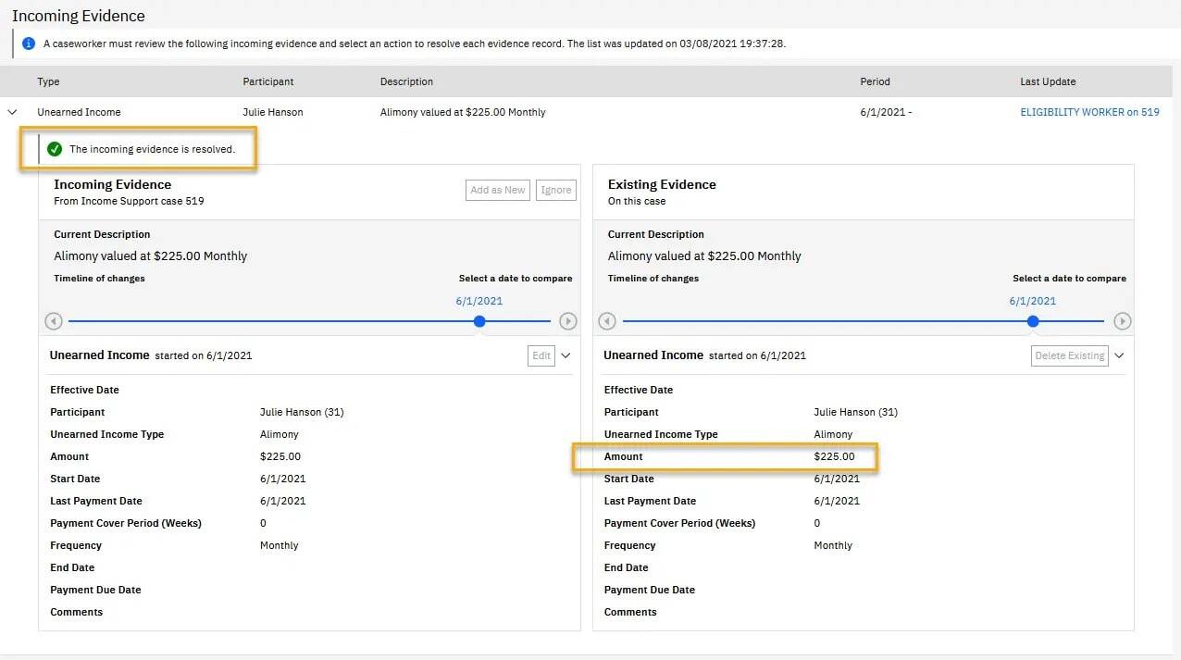This screenshot has width=1181, height=660.
Task: Click the Existing Evidence panel heading
Action: [662, 184]
